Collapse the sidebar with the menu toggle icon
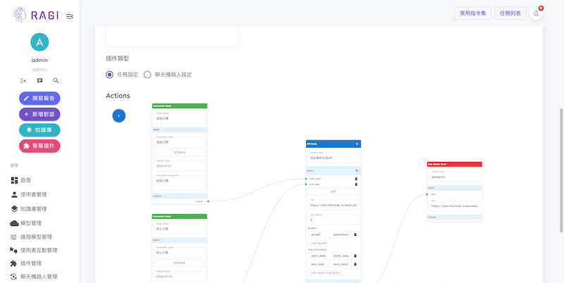The width and height of the screenshot is (564, 283). click(x=70, y=16)
